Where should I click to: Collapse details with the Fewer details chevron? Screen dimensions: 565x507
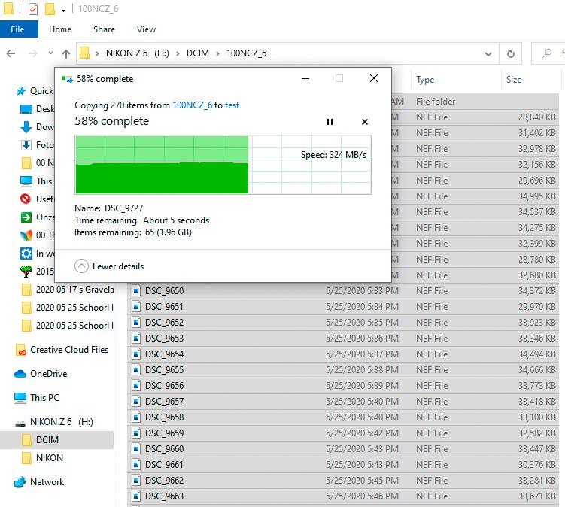pyautogui.click(x=81, y=266)
